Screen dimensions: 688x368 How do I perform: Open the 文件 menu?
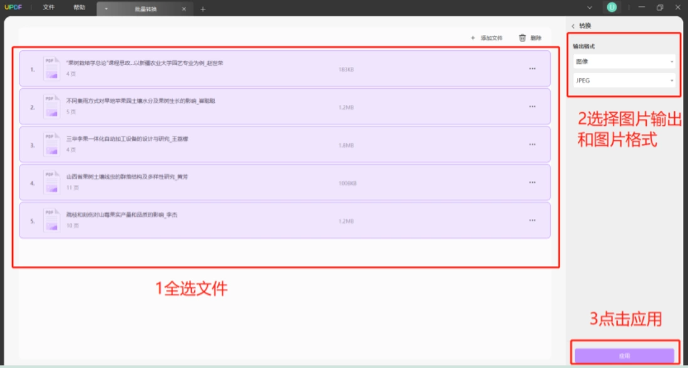[49, 8]
